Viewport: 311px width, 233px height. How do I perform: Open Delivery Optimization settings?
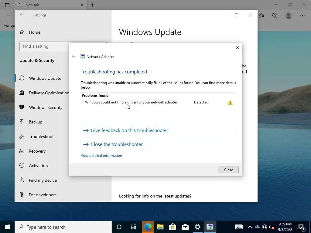click(x=42, y=93)
